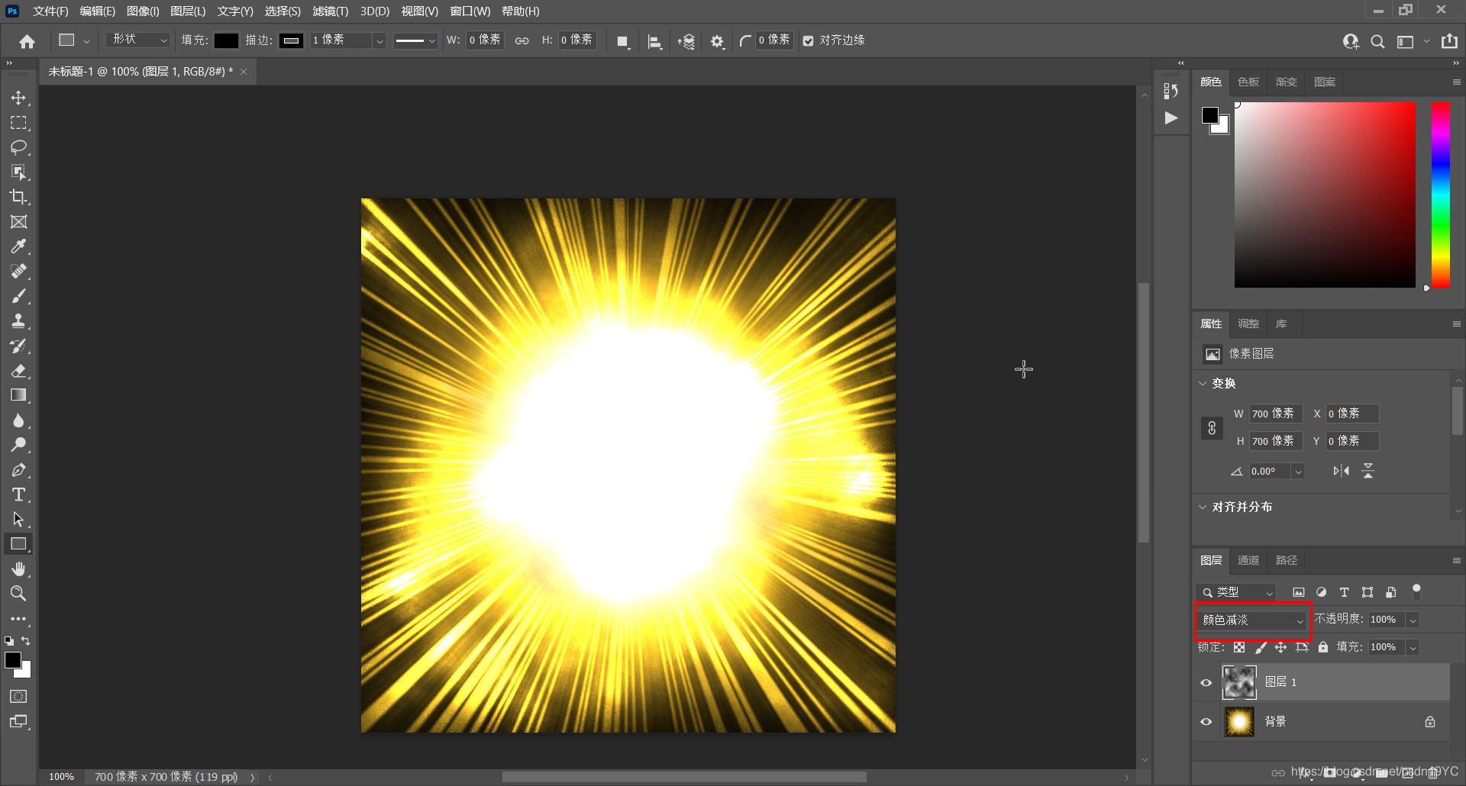Toggle the Align Edges checkbox

coord(808,40)
